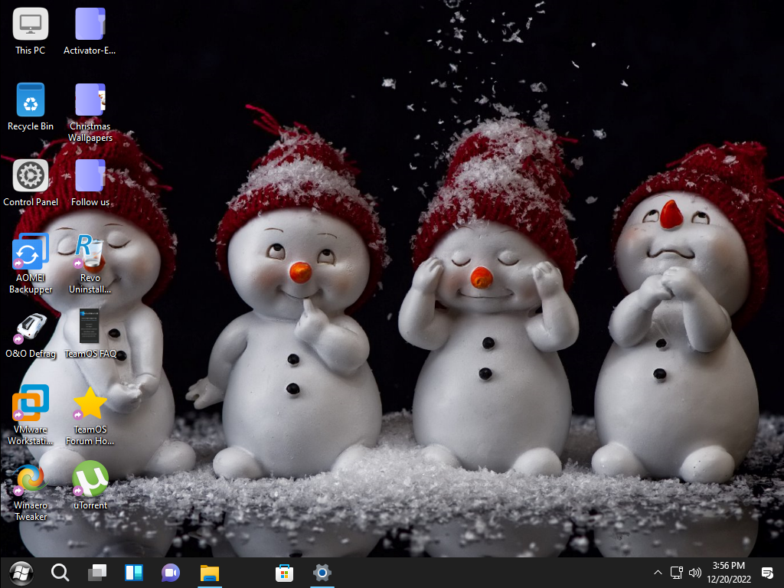
Task: Launch the uTorrent desktop shortcut
Action: click(90, 479)
